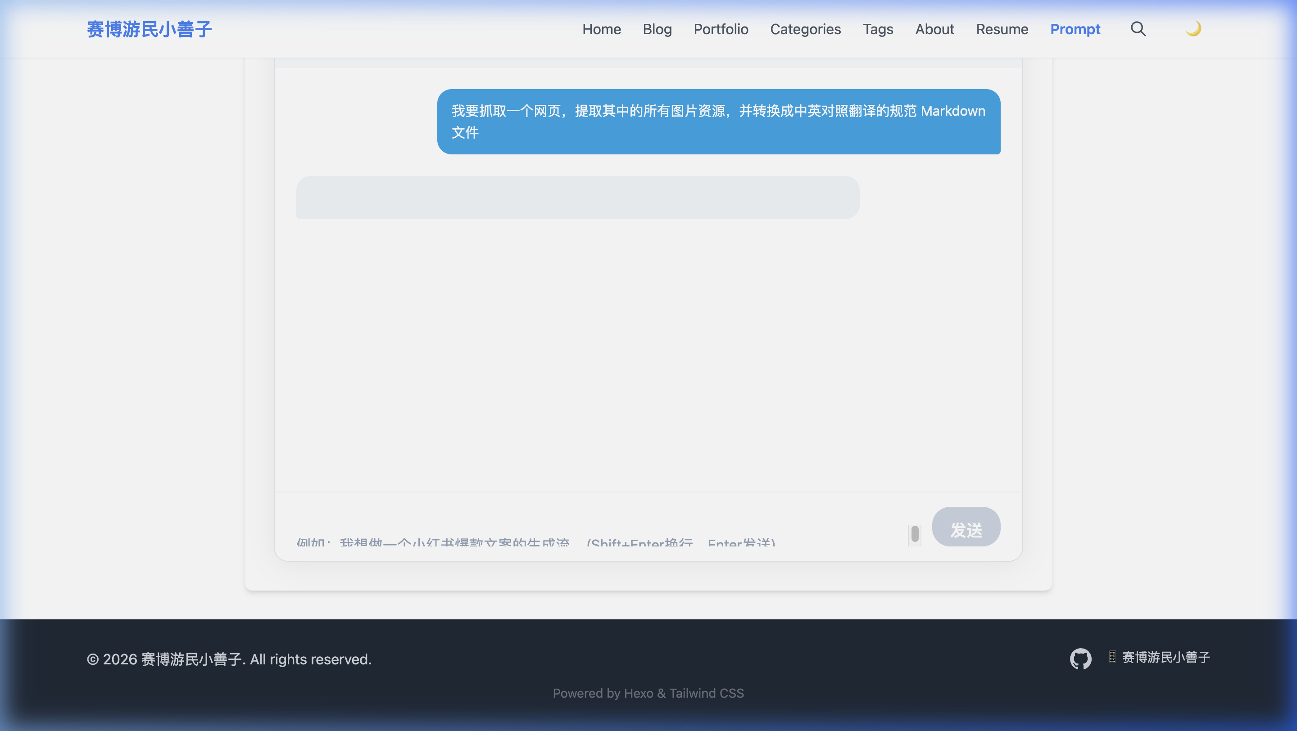Open the Categories page
Screen dimensions: 1297x731
[x=805, y=29]
